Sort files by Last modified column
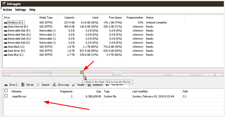Screen dimensions: 225x117 point(156,91)
